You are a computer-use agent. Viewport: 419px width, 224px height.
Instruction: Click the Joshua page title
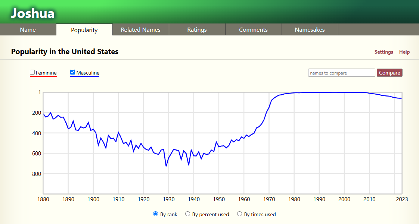32,13
